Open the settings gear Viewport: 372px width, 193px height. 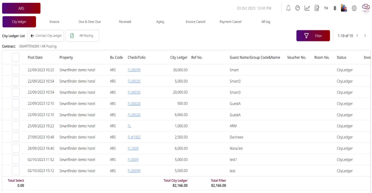(354, 8)
